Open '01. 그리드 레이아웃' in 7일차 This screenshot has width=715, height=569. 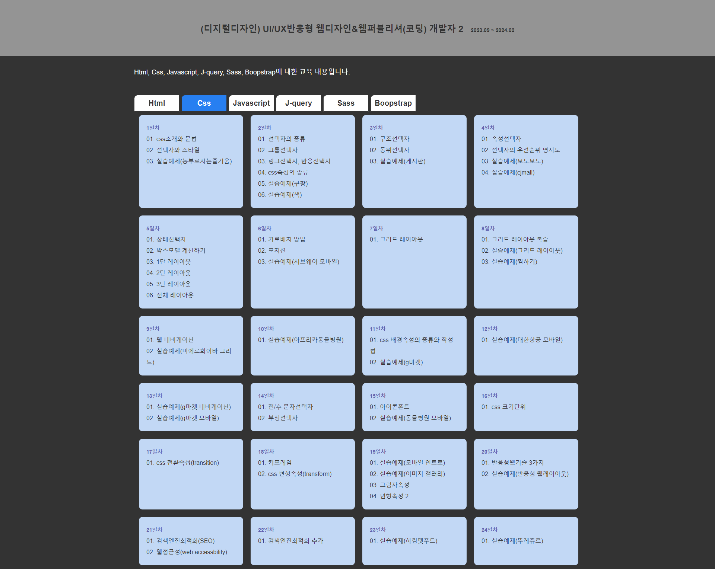pyautogui.click(x=396, y=239)
